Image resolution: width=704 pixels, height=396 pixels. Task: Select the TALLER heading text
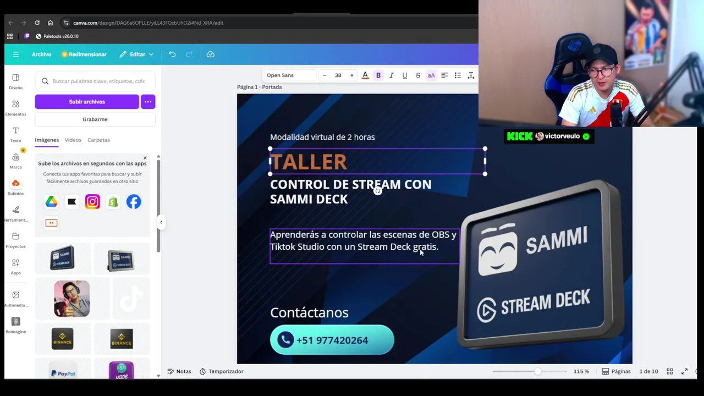[309, 162]
